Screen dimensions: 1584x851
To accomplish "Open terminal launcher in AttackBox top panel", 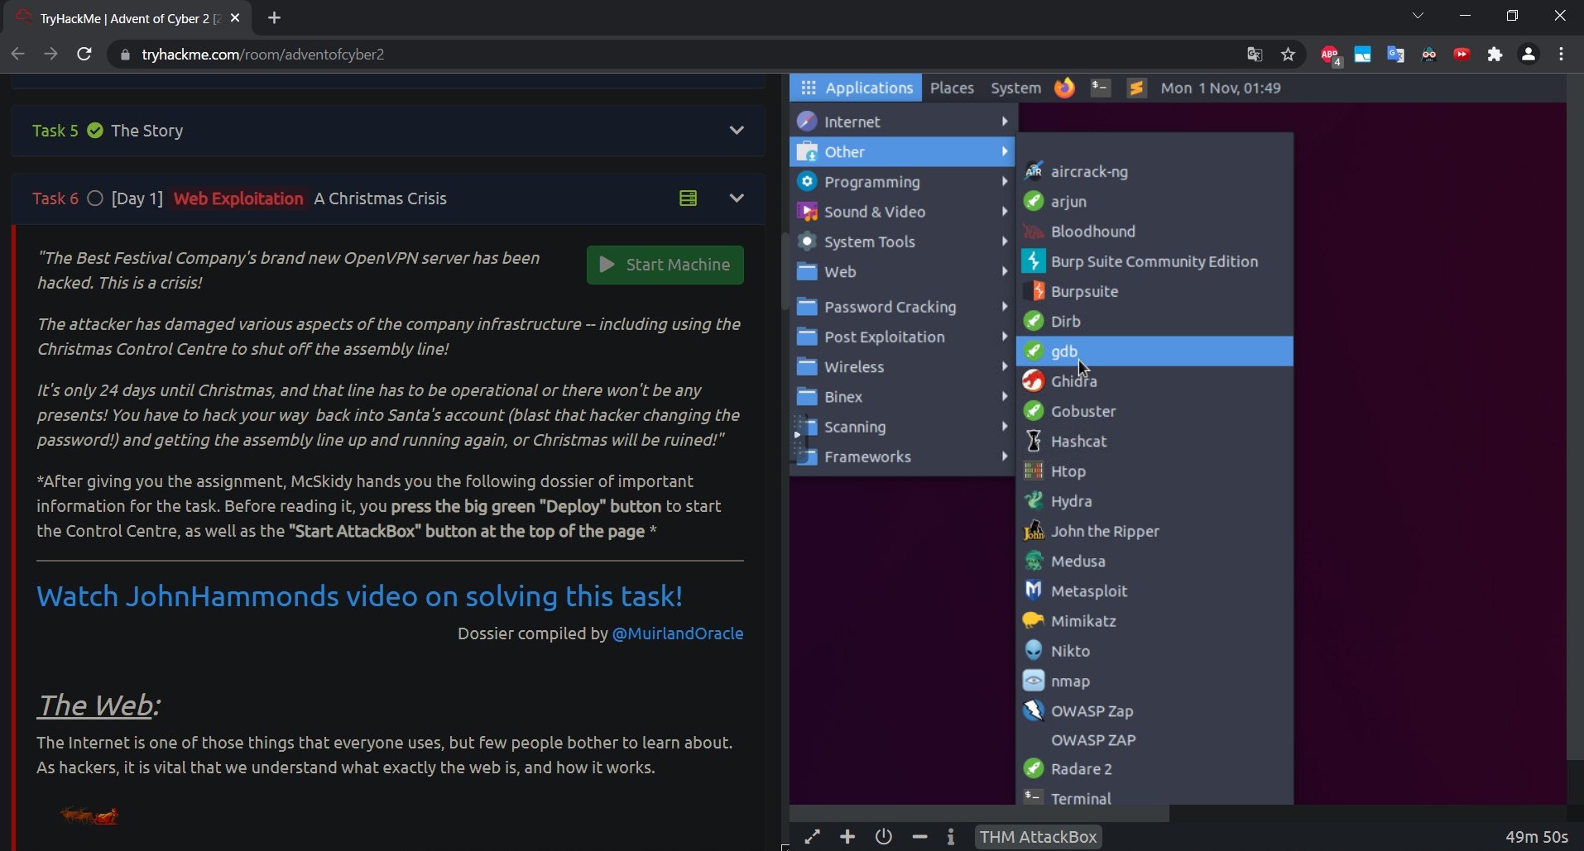I will (1100, 88).
